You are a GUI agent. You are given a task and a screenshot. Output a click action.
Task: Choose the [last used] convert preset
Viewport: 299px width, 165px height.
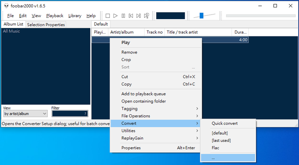tap(228, 141)
